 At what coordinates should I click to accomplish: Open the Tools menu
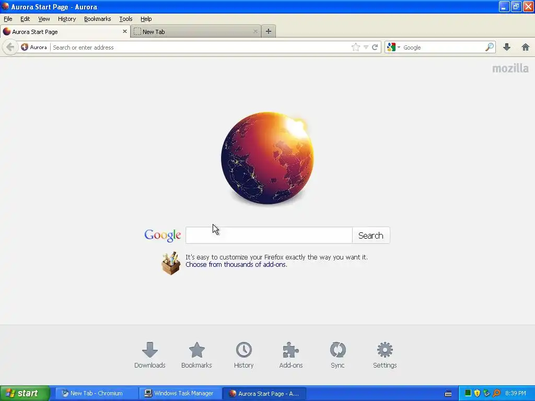tap(125, 19)
